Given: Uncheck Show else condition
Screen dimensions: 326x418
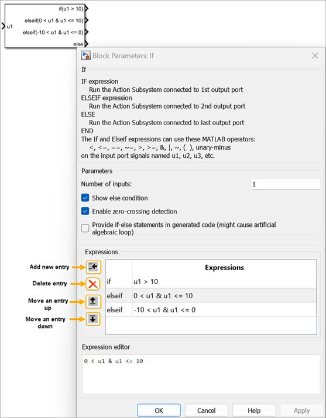Looking at the screenshot, I should tap(85, 198).
